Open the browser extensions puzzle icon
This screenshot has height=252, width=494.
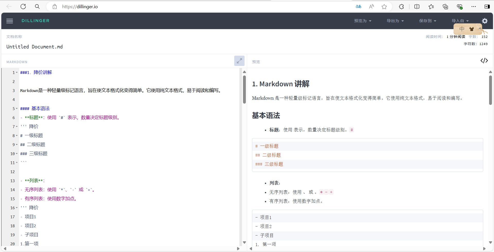point(401,7)
